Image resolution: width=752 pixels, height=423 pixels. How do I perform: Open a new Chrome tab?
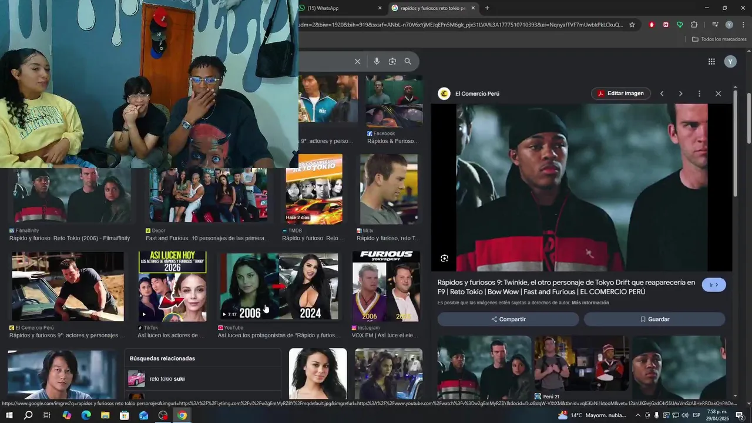(x=487, y=8)
